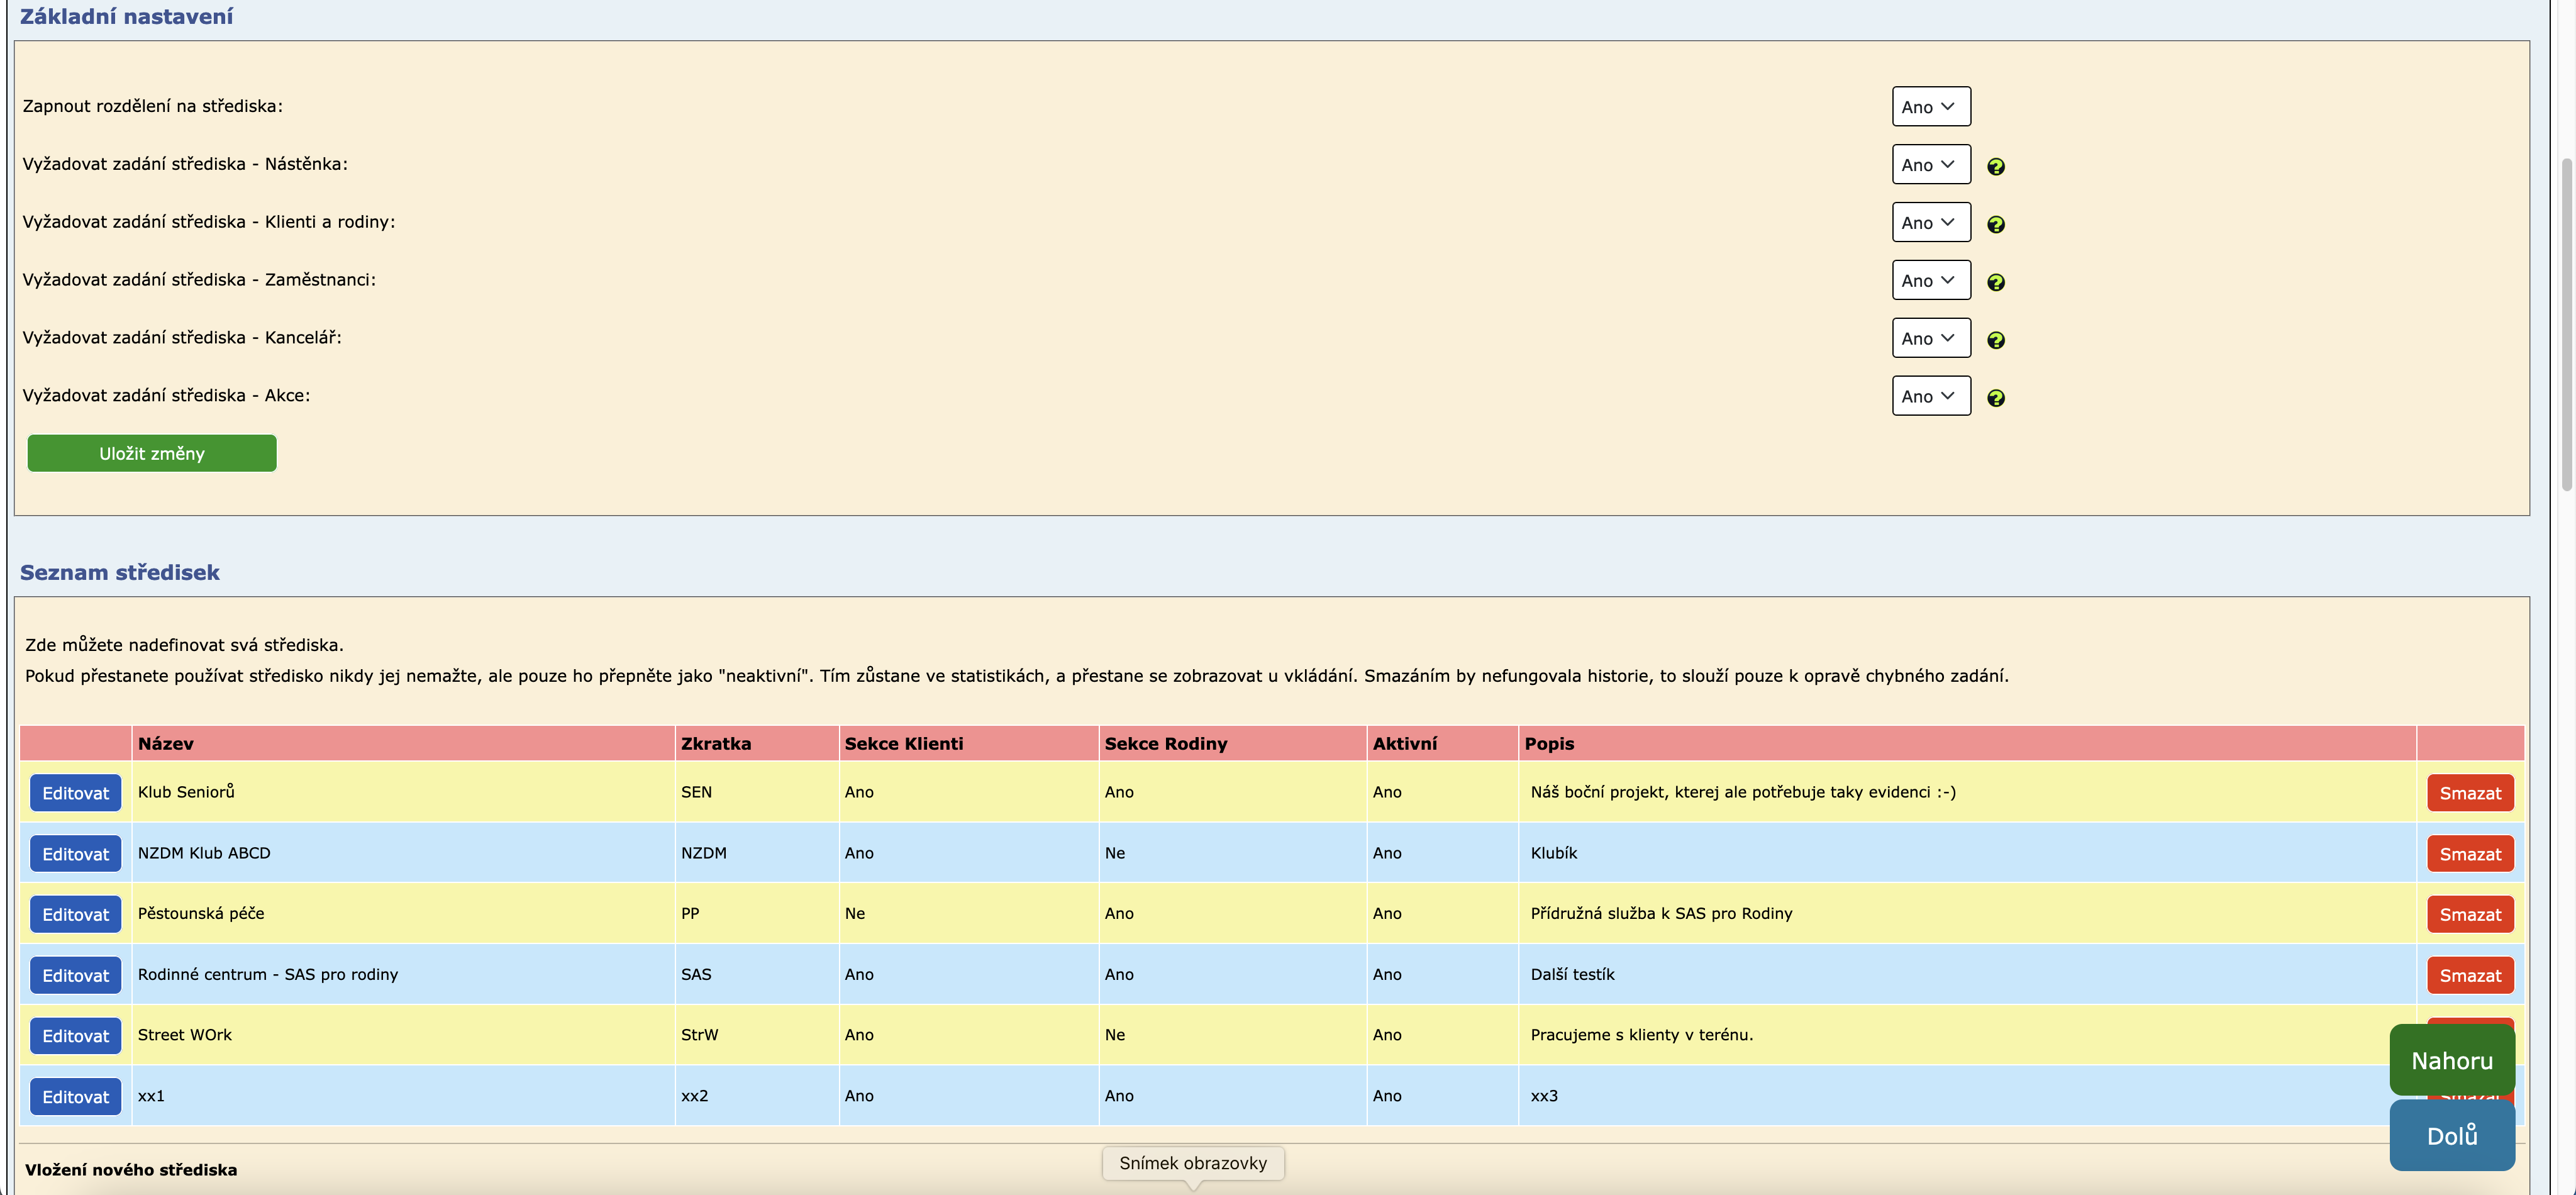Image resolution: width=2576 pixels, height=1195 pixels.
Task: Edit the Street WOrk entry
Action: tap(75, 1036)
